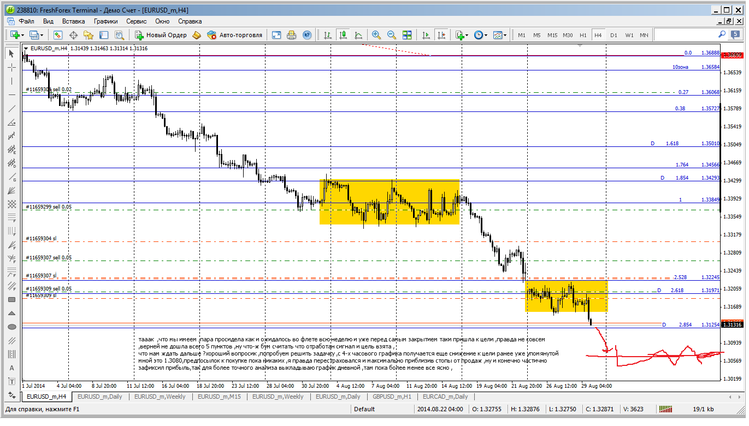749x426 pixels.
Task: Expand the indicators list dropdown
Action: click(x=466, y=35)
